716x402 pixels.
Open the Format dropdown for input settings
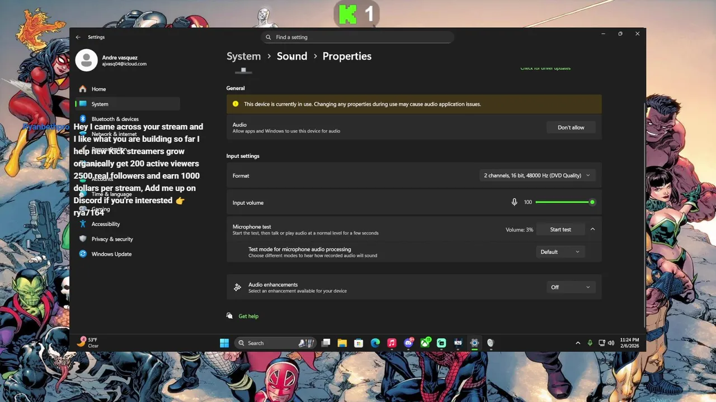coord(536,175)
